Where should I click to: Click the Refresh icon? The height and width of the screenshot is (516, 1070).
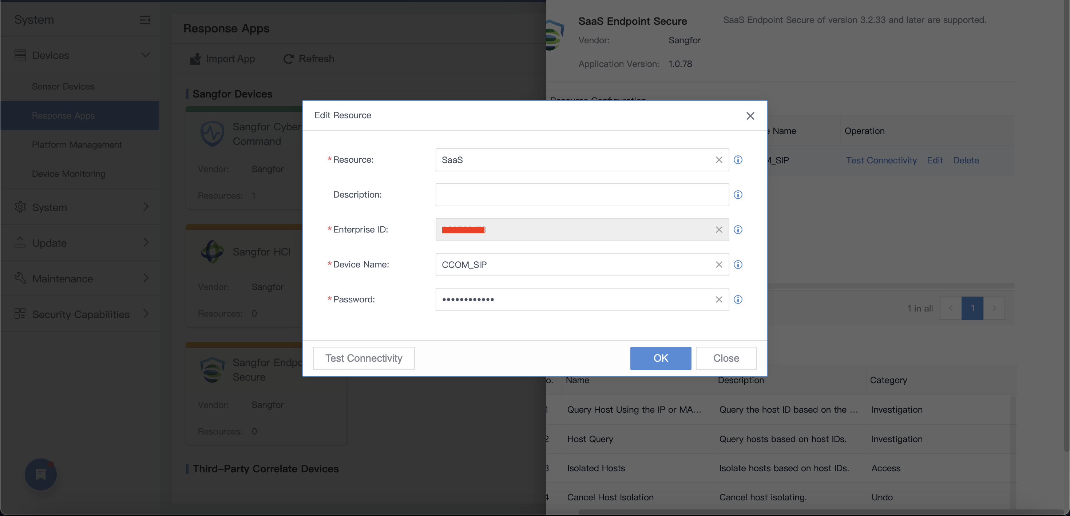(x=288, y=59)
